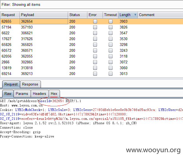Toggle Error checkbox for request 17627

tap(95, 39)
